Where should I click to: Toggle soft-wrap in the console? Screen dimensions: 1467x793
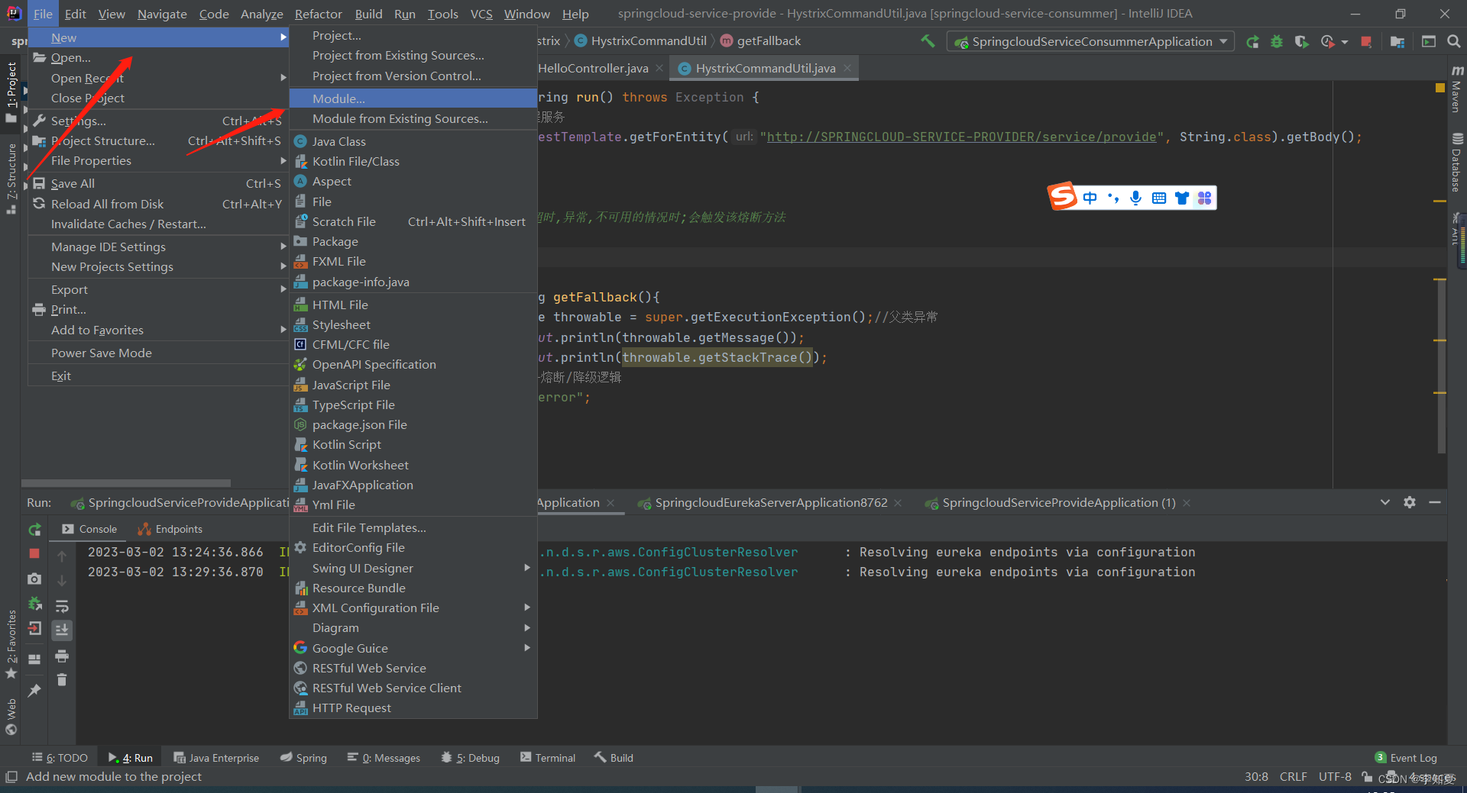point(63,605)
